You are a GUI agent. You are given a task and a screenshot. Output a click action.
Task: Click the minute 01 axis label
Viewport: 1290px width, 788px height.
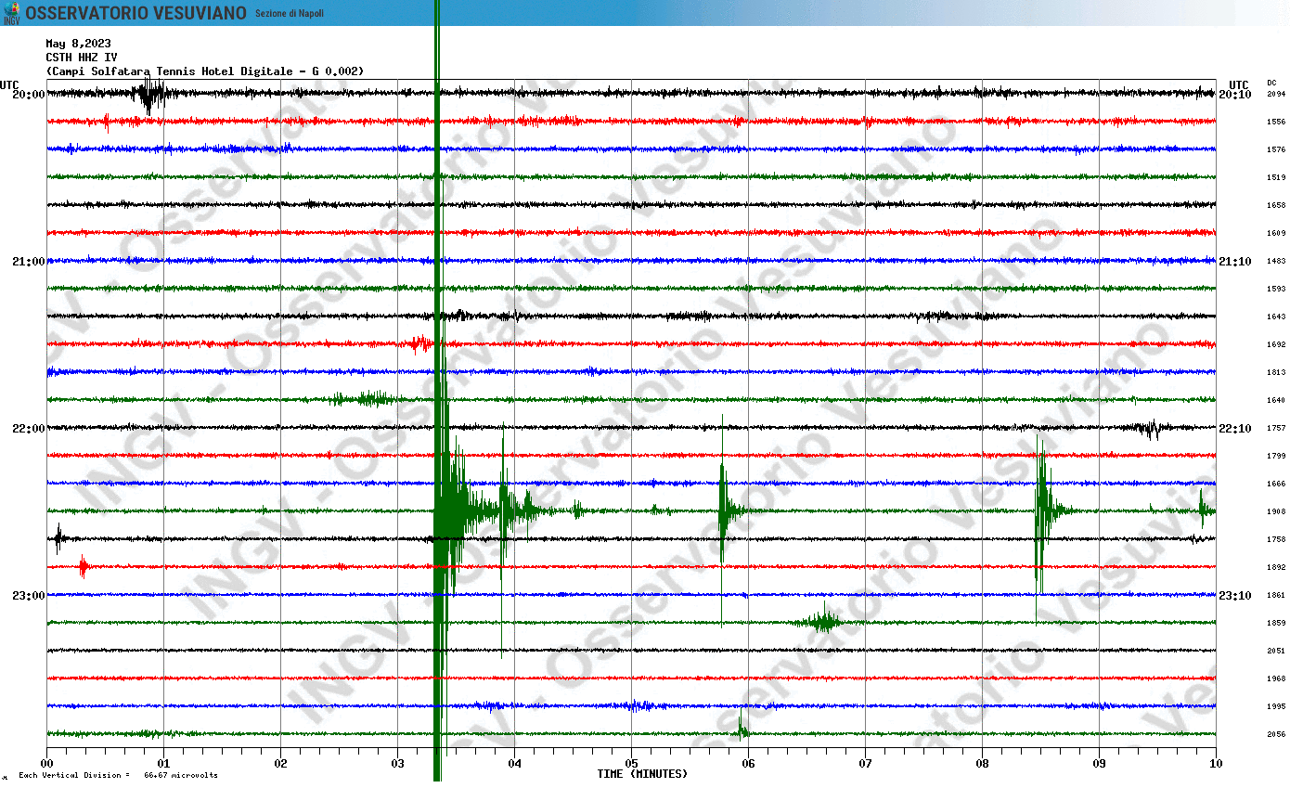pyautogui.click(x=163, y=764)
